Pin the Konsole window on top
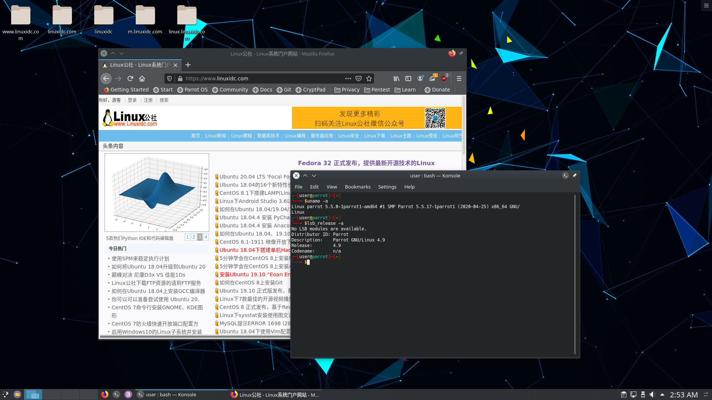 point(574,176)
